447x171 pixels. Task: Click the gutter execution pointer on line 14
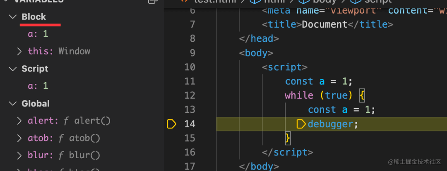(x=171, y=124)
